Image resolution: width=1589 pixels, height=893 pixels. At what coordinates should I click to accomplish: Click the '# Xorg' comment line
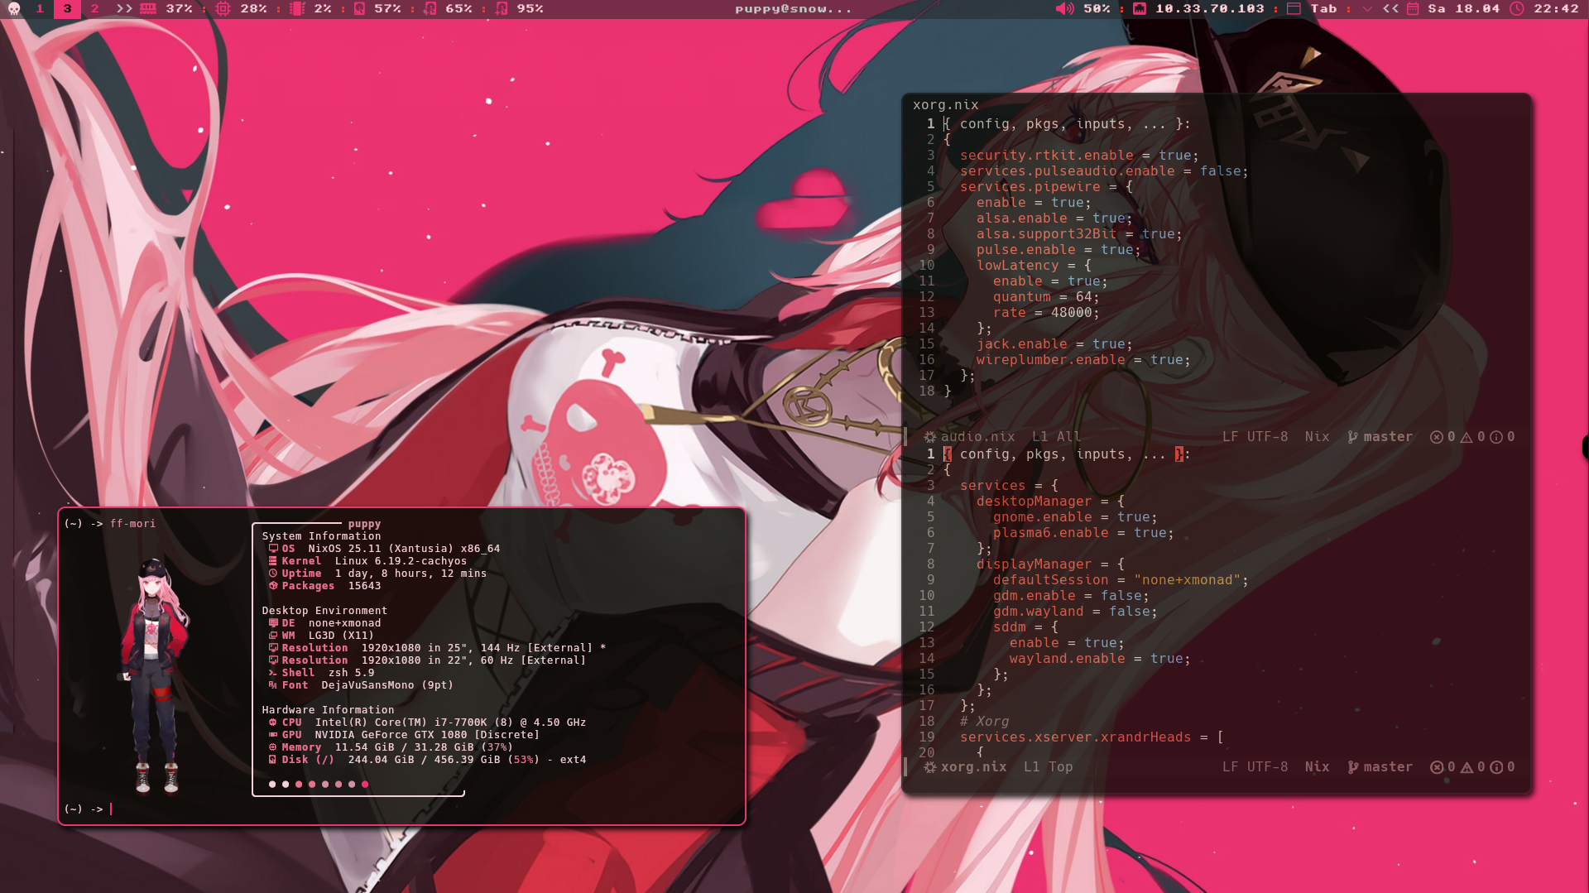pyautogui.click(x=984, y=722)
